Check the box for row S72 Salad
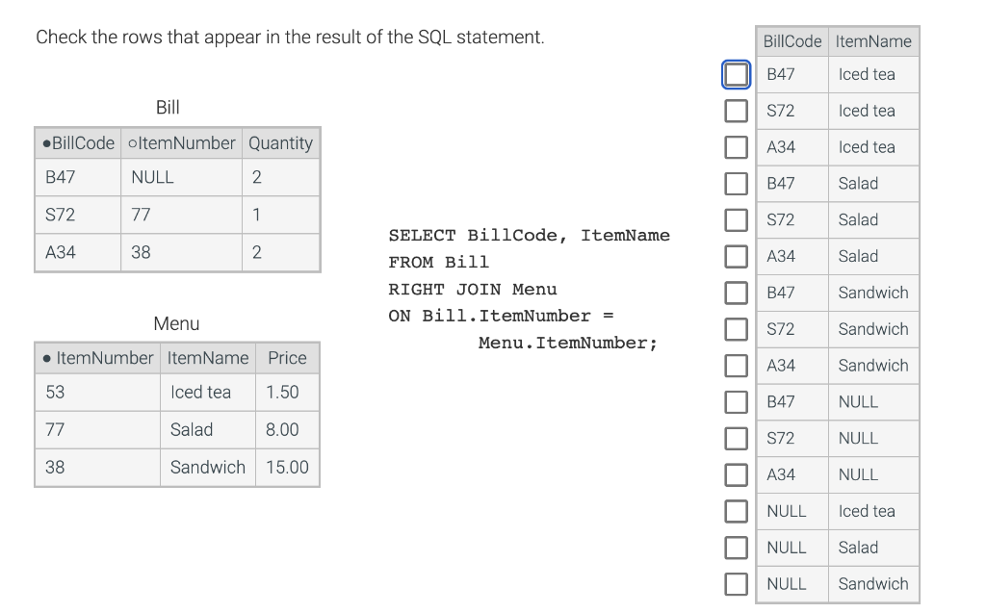This screenshot has width=986, height=613. [736, 219]
